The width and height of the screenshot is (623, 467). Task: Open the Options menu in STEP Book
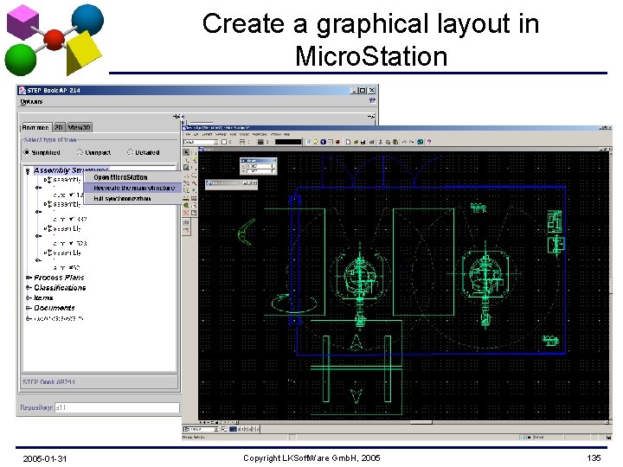(x=31, y=102)
